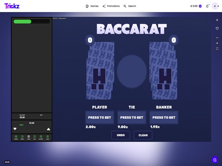Open the Search option in header
This screenshot has width=222, height=166.
point(130,6)
